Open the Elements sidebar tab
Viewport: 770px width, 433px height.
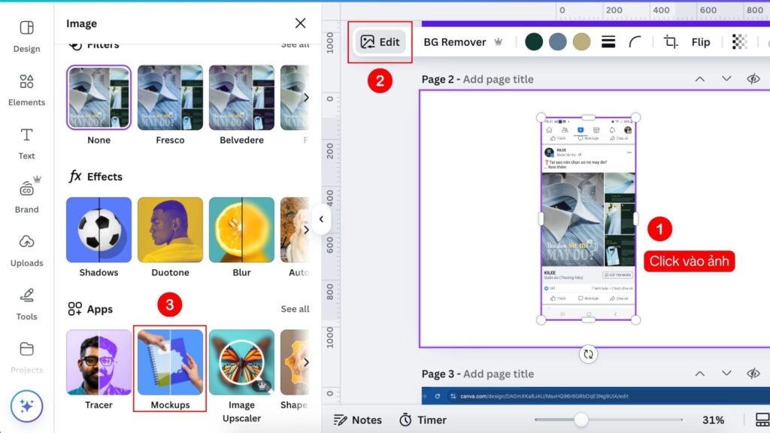[x=26, y=89]
